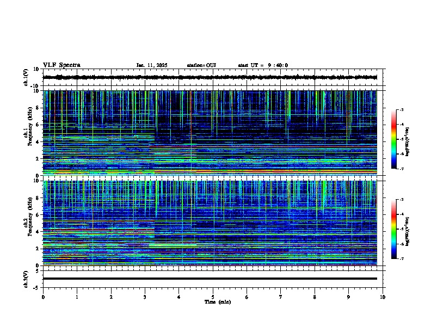Image resolution: width=431 pixels, height=333 pixels.
Task: Click the "-7" label on ch.2 colorbar
Action: coord(402,259)
